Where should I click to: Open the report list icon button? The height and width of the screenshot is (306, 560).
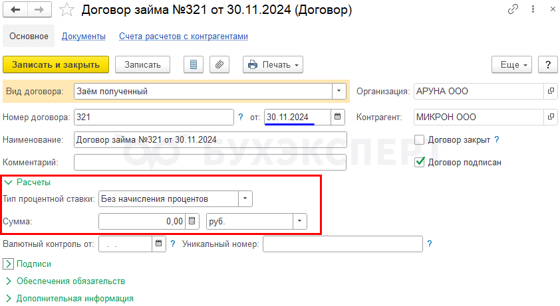tap(194, 64)
